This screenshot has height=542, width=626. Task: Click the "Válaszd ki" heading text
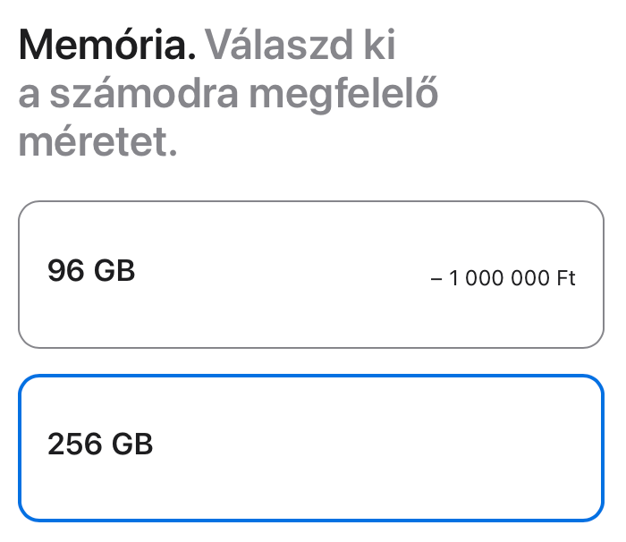point(300,45)
